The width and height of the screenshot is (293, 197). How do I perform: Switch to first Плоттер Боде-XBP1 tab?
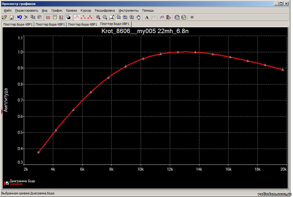click(18, 24)
